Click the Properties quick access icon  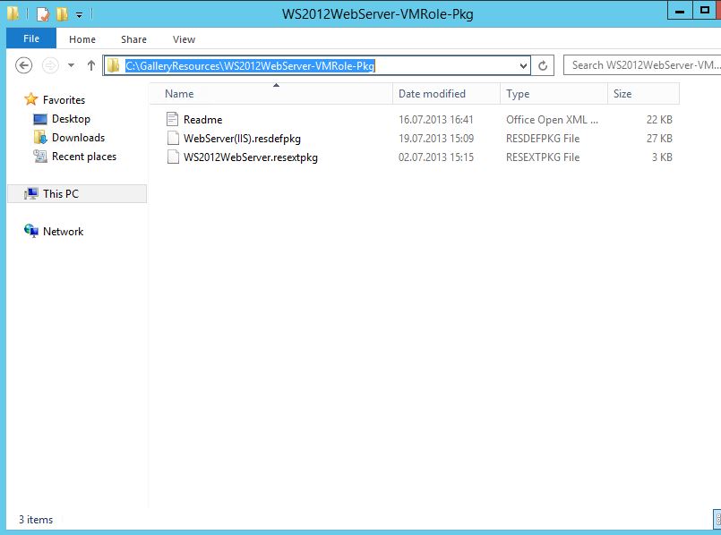42,14
